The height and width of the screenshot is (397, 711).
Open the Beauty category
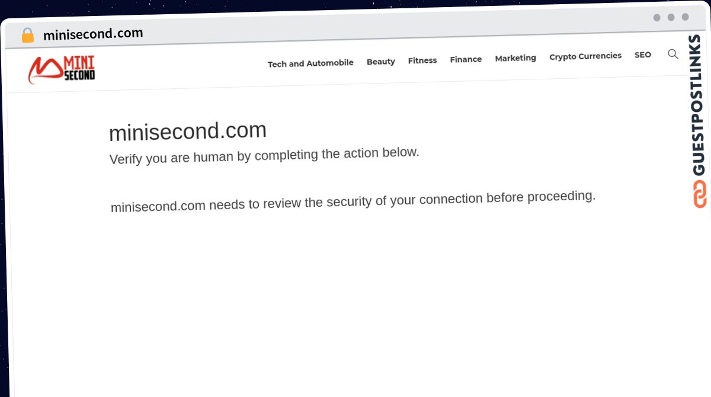coord(380,62)
